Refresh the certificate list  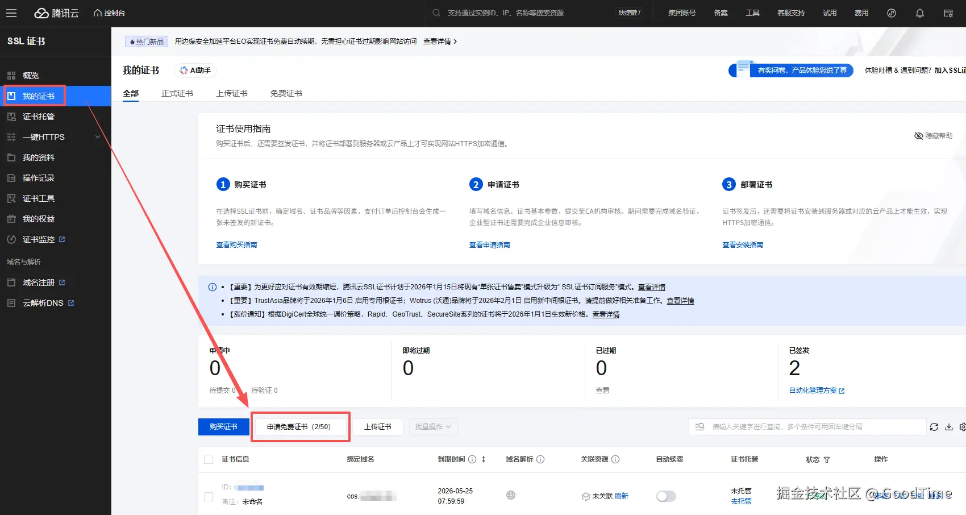934,427
